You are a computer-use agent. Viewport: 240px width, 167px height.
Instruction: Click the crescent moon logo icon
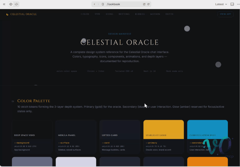coord(7,14)
